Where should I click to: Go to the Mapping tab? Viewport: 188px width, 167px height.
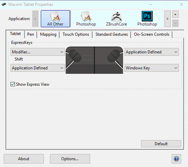[48, 34]
